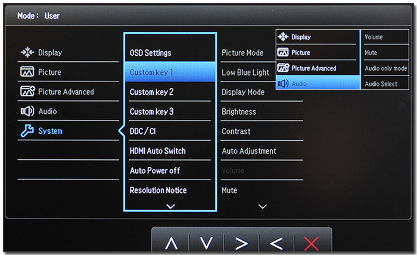Click the System label in main menu

[x=50, y=131]
